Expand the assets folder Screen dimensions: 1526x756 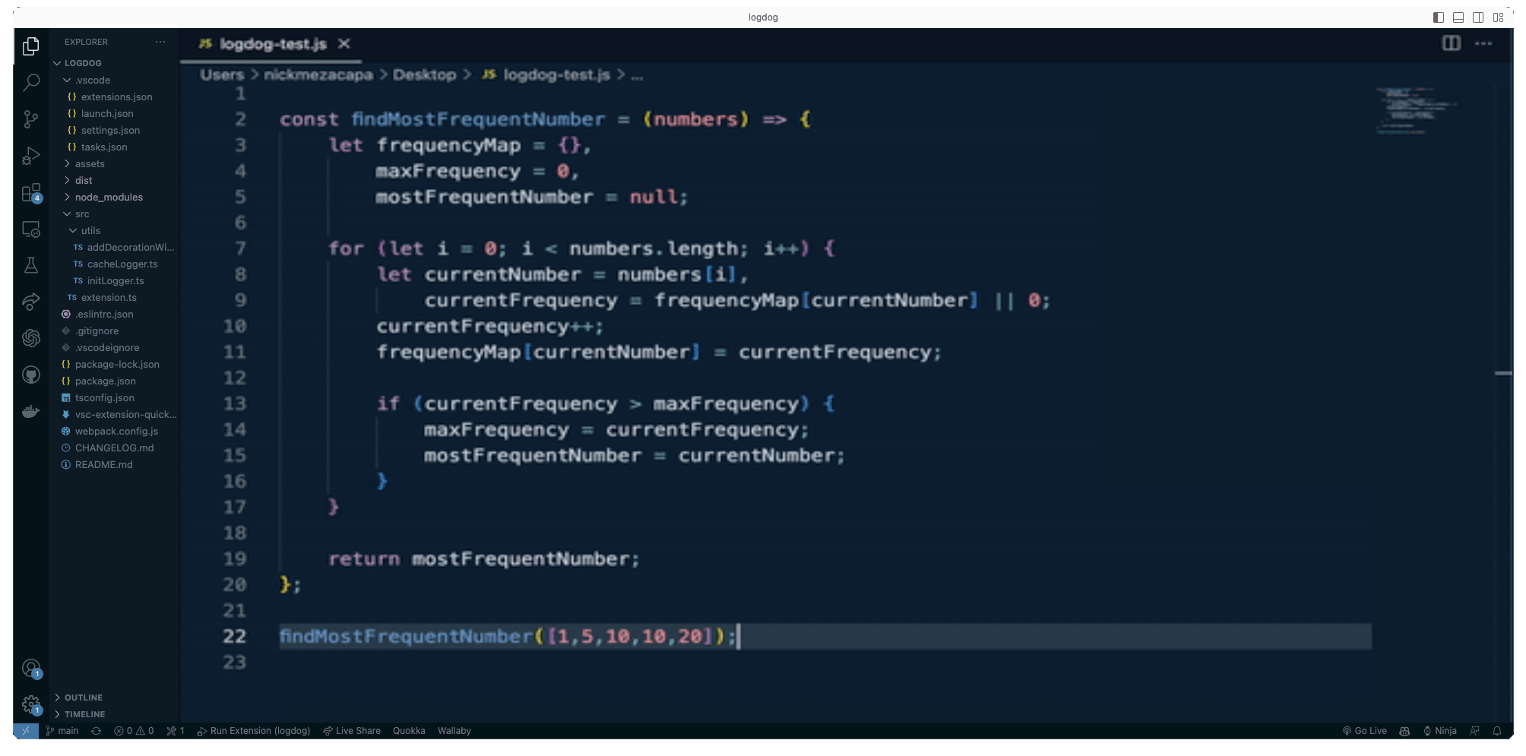(x=90, y=163)
